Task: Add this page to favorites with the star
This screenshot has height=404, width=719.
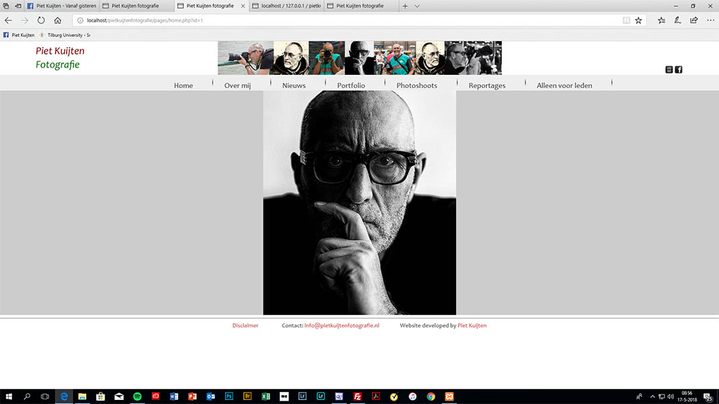Action: 638,20
